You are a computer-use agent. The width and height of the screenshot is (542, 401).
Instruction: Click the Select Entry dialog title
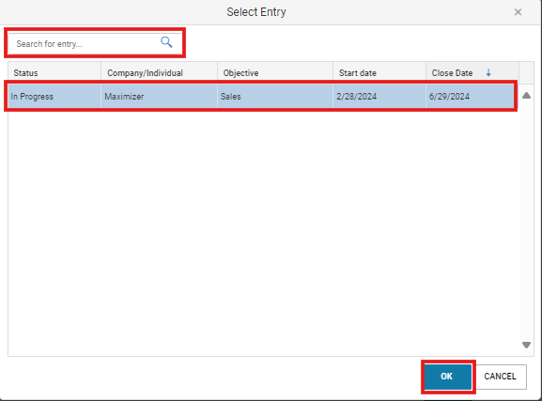coord(256,12)
